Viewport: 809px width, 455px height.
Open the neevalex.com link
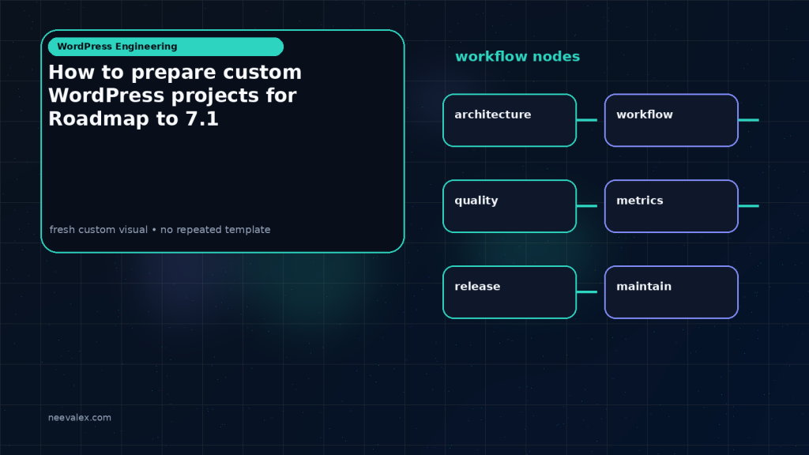tap(80, 417)
